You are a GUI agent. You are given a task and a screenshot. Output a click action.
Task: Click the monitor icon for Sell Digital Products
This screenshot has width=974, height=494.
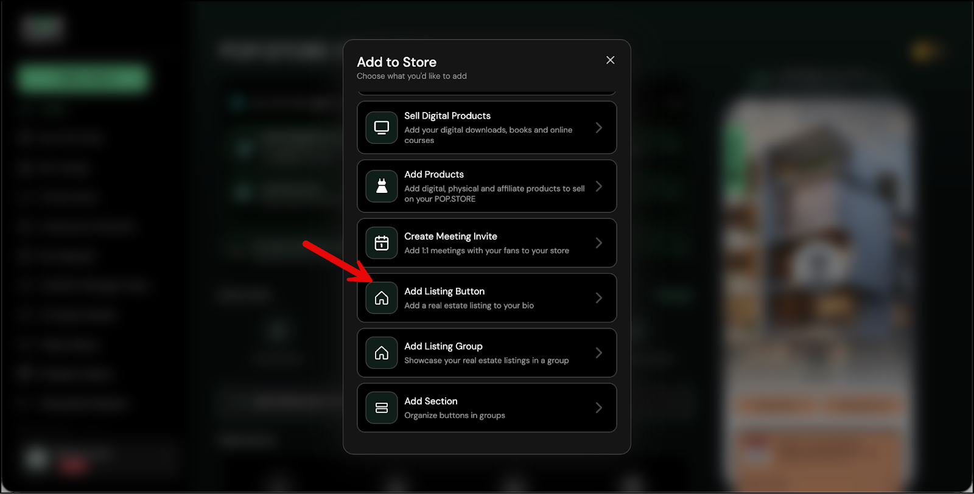tap(382, 128)
